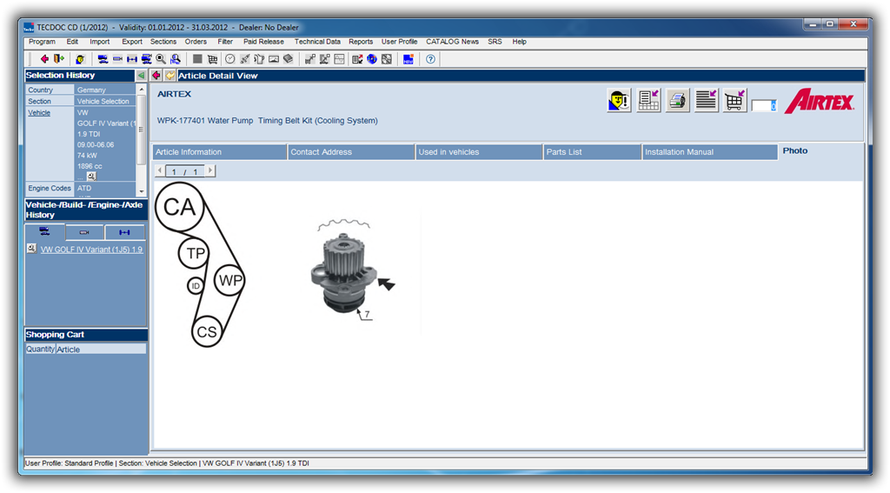The width and height of the screenshot is (890, 493).
Task: Click document-to-table transfer icon in article header
Action: coord(648,101)
